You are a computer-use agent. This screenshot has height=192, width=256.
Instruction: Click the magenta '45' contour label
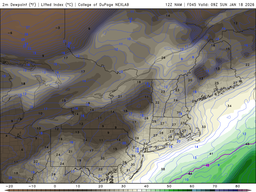click(x=207, y=165)
